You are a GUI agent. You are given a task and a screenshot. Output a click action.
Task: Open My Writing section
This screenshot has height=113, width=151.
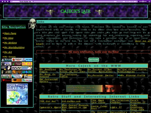click(11, 43)
